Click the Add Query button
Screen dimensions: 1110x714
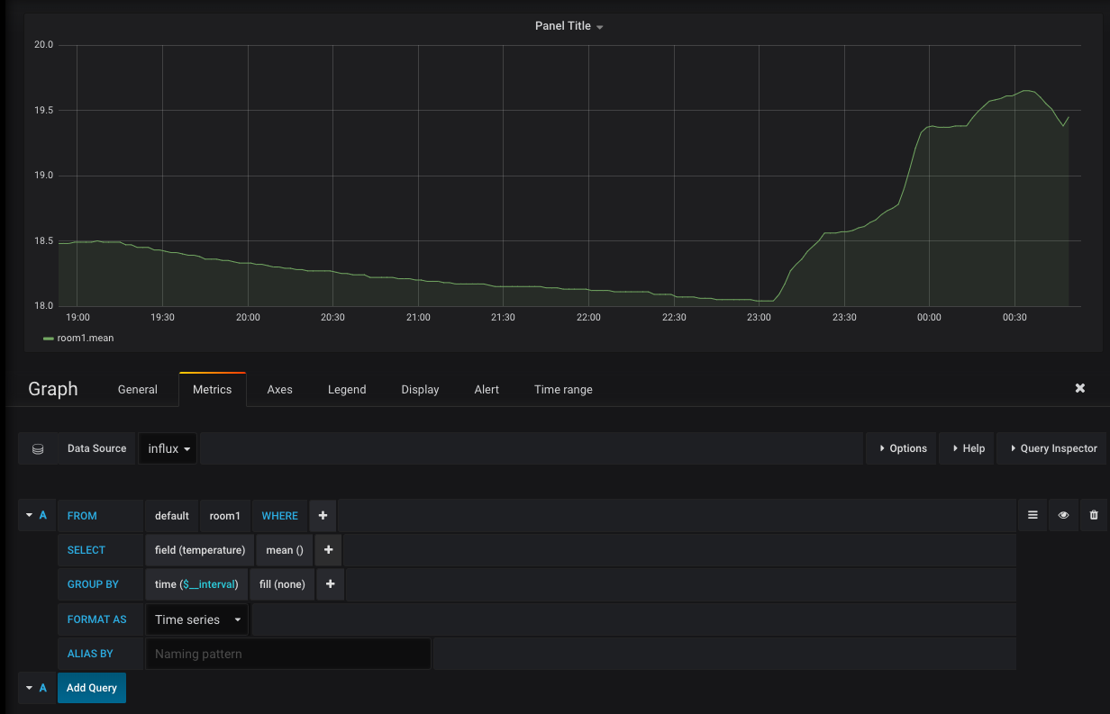coord(92,688)
